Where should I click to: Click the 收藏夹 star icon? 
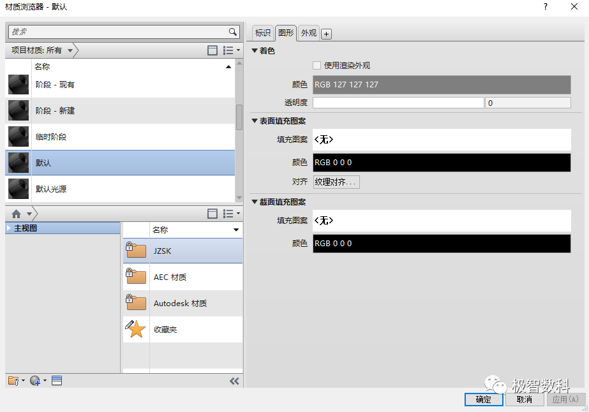click(136, 329)
